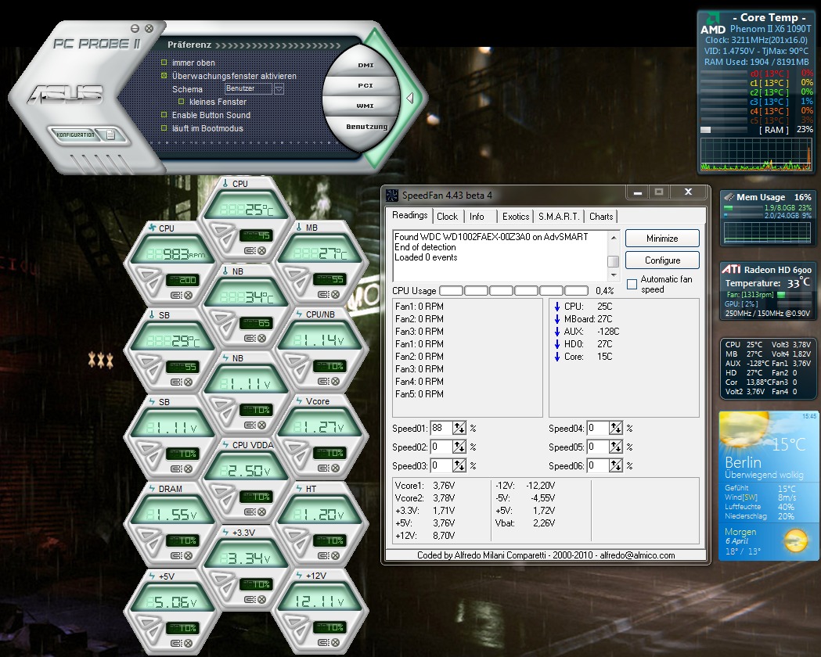
Task: Close the HT voltage monitor
Action: point(335,555)
